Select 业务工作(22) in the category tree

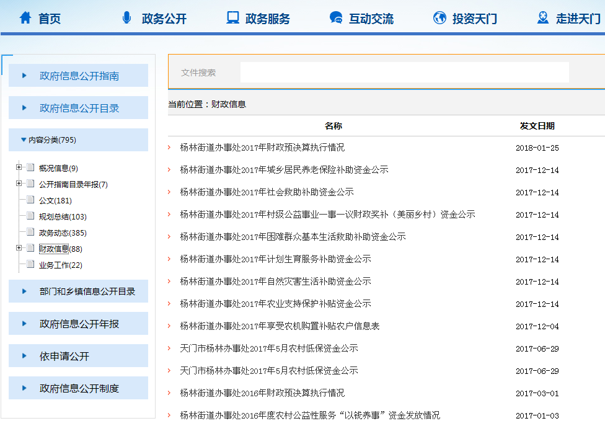click(60, 265)
